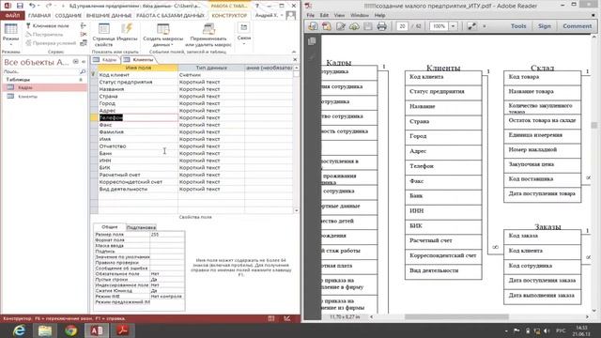Click down arrow of field grid scrollbar

coord(297,210)
